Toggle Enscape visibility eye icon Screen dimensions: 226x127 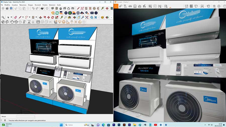click(x=214, y=6)
